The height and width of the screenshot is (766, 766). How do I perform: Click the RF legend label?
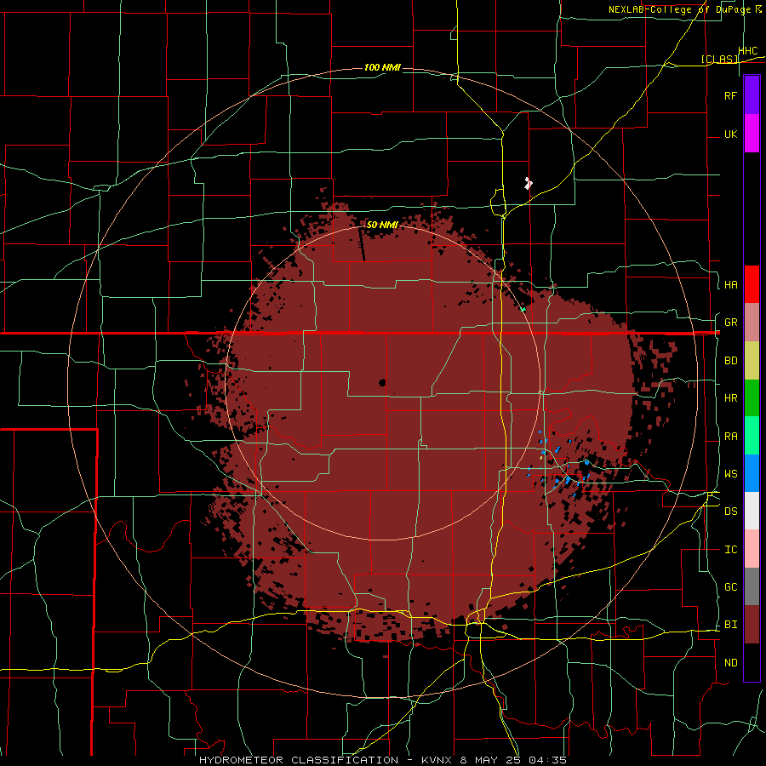(x=730, y=95)
